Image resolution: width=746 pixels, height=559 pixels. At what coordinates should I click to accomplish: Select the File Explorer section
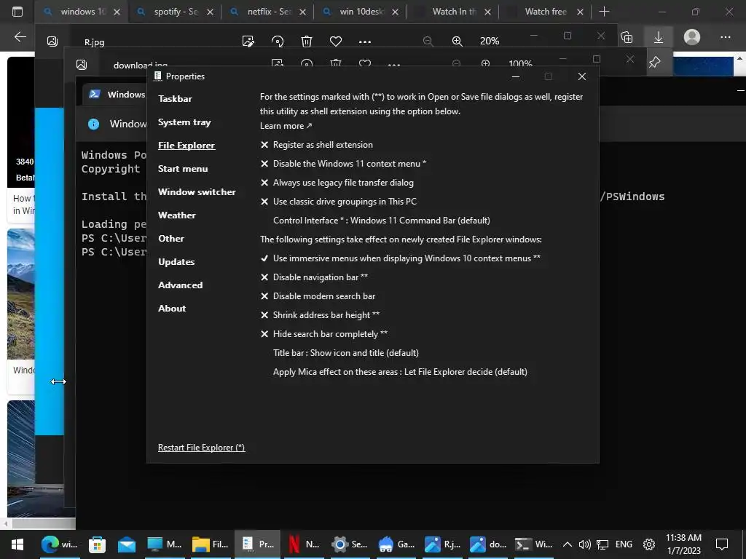tap(186, 146)
